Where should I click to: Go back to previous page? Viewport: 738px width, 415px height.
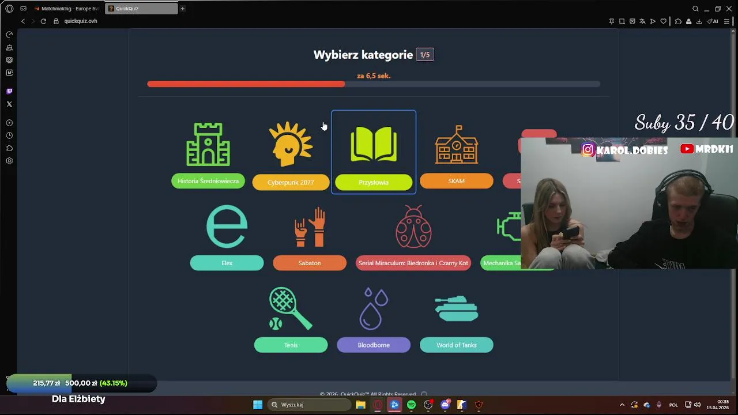point(23,21)
